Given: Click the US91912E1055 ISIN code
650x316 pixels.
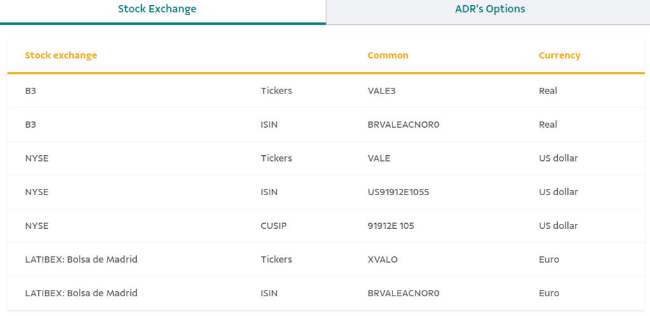Looking at the screenshot, I should [398, 192].
